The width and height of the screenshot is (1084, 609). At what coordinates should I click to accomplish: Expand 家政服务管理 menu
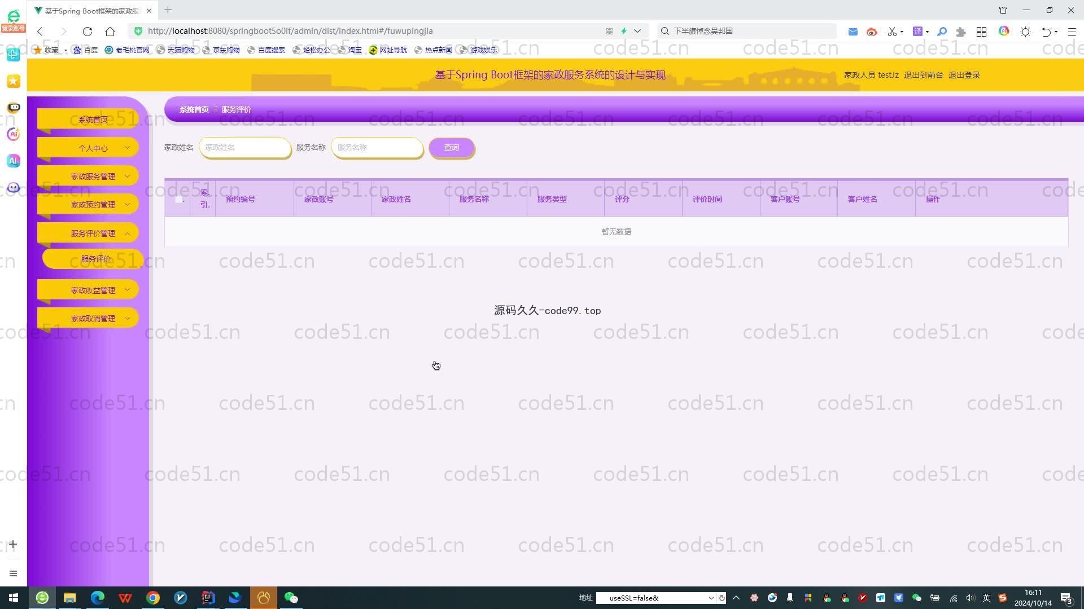pos(88,176)
